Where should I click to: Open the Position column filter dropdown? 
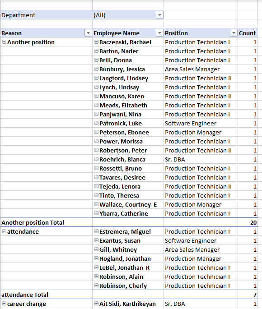coord(234,33)
